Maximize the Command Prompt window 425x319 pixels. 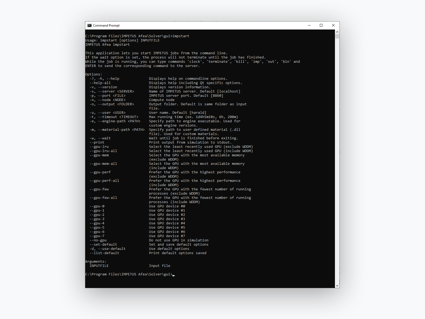click(321, 26)
